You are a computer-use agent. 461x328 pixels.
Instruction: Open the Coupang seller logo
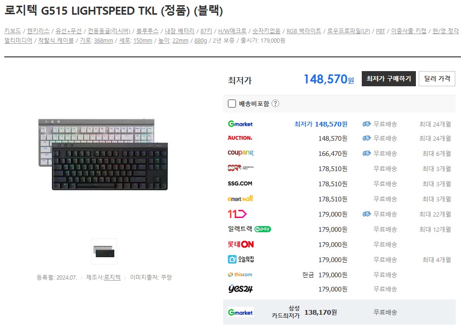[241, 153]
